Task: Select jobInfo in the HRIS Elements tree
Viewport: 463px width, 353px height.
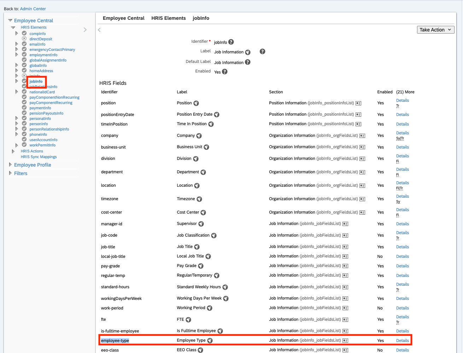Action: 36,81
